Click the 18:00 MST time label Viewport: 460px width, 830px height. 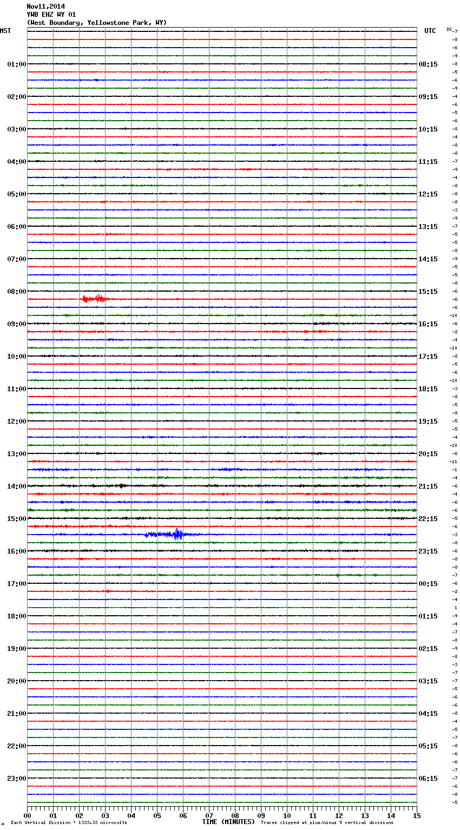(17, 616)
